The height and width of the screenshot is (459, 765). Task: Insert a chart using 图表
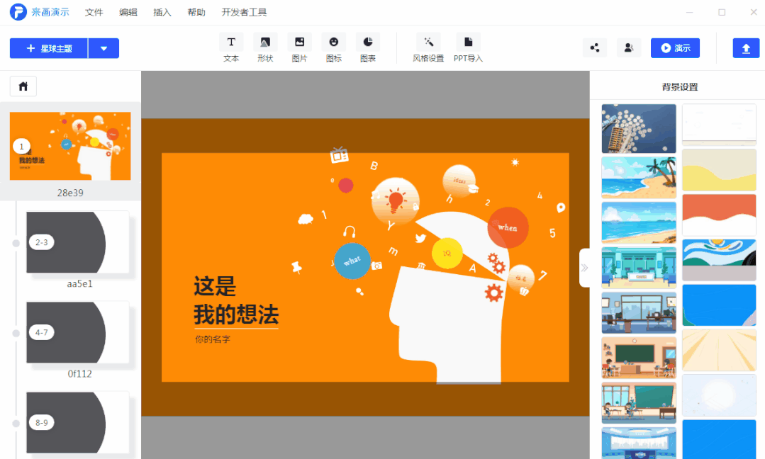(367, 42)
